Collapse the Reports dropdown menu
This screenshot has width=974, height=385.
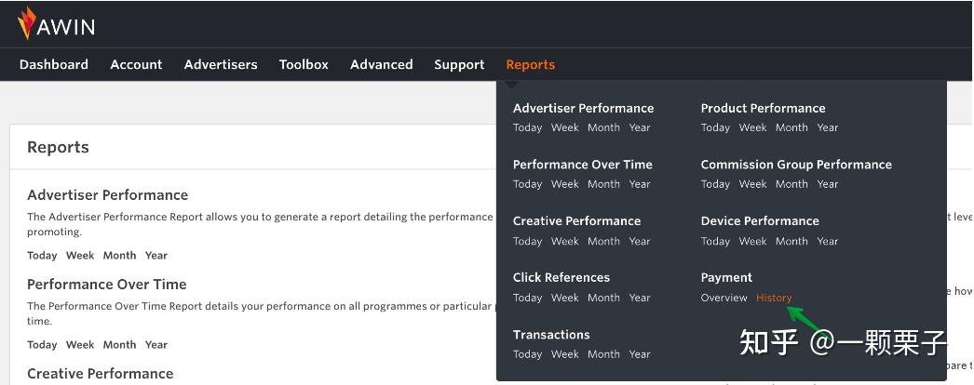[x=530, y=65]
